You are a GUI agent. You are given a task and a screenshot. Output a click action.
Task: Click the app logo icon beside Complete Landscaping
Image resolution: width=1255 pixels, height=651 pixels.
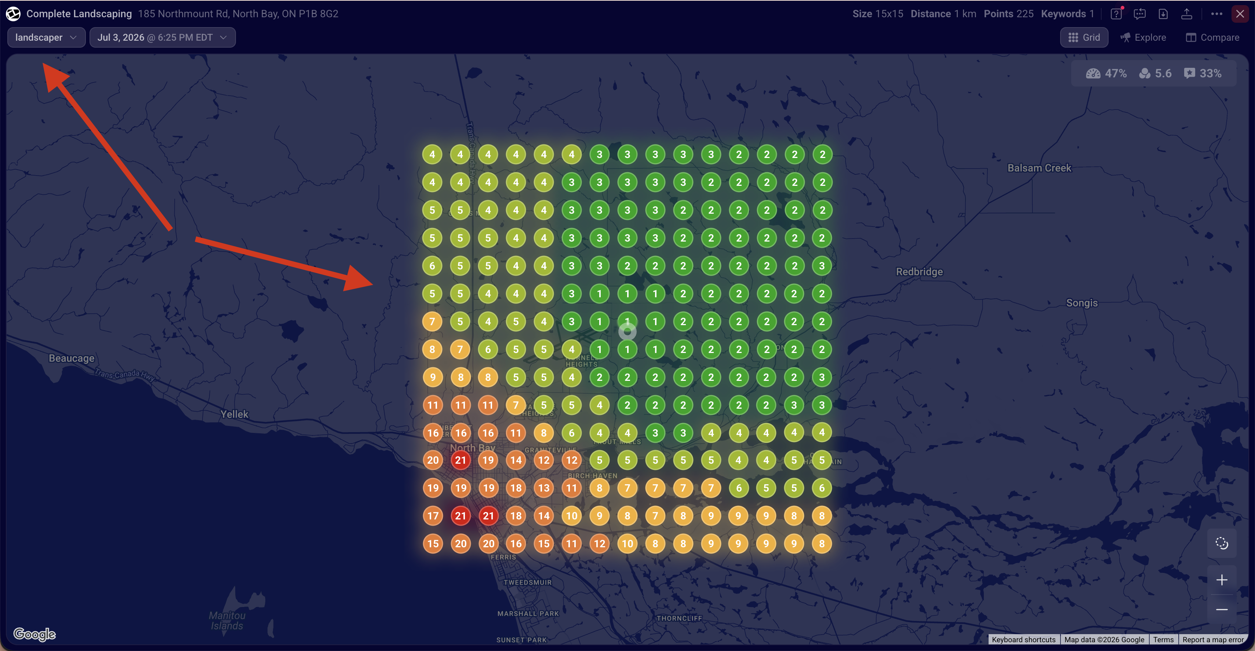(x=13, y=14)
